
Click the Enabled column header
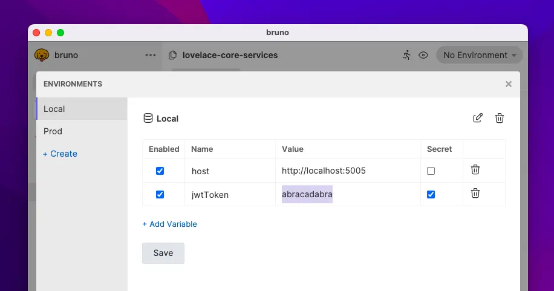[164, 149]
